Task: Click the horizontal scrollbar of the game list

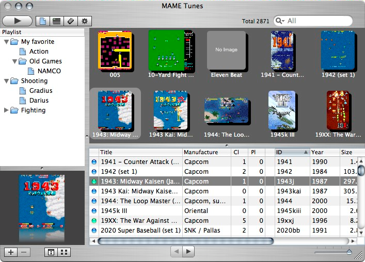Action: 185,241
